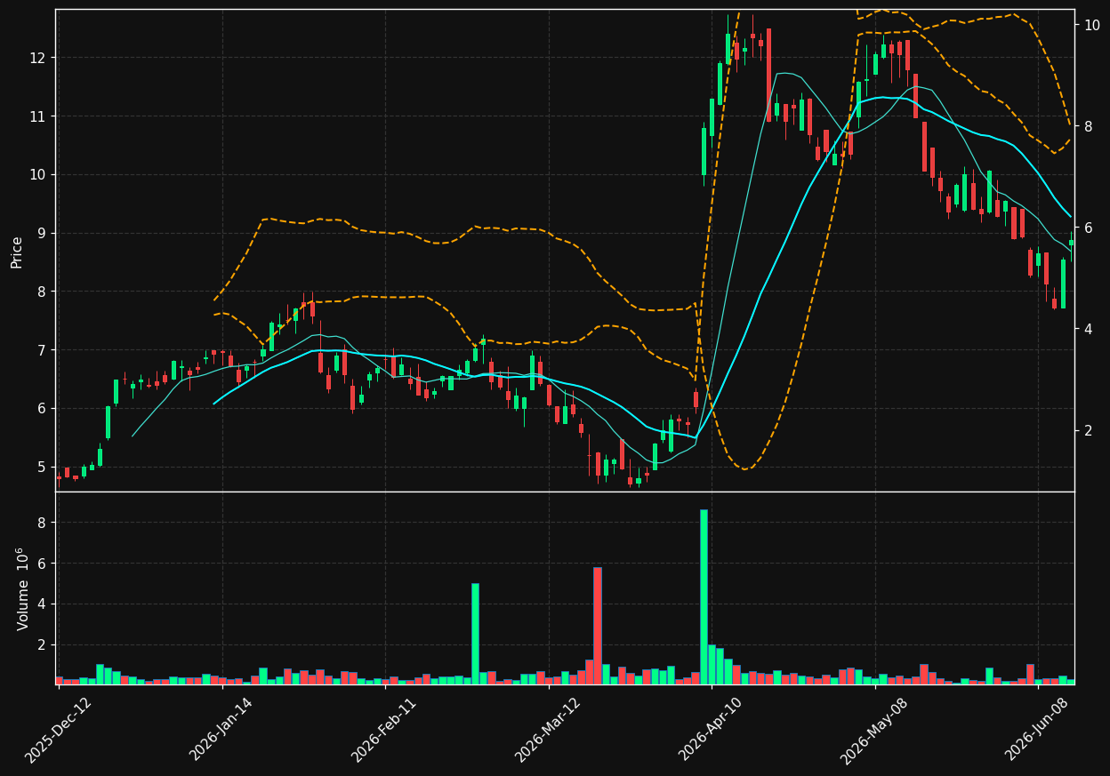1110x776 pixels.
Task: Click the Volume 10⁶ axis title
Action: pos(21,588)
